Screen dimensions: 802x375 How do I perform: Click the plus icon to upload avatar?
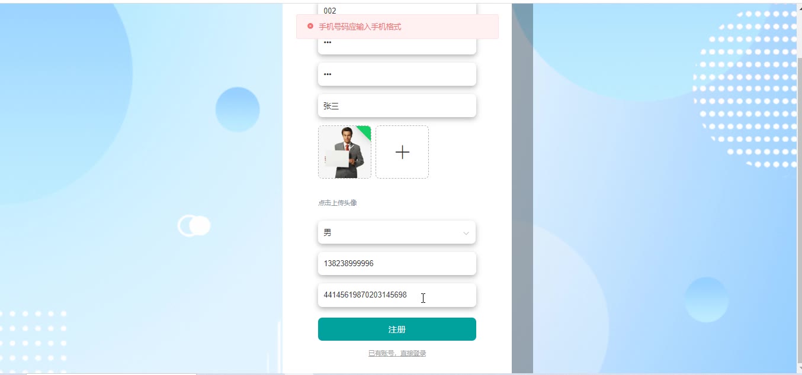[x=402, y=152]
